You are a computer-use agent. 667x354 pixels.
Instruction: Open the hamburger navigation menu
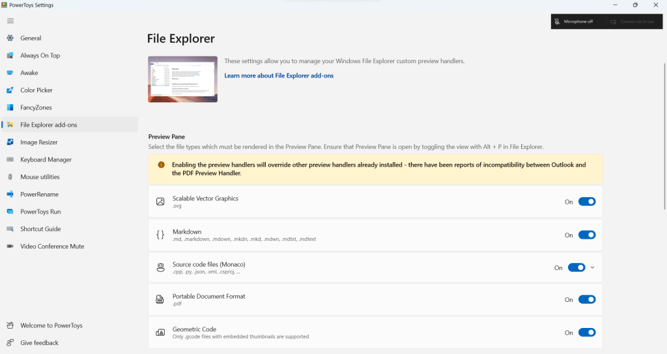coord(10,21)
